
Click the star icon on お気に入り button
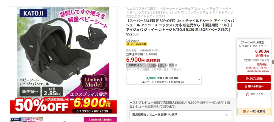(247, 94)
